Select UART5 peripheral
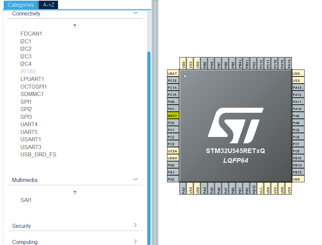Screen dimensions: 322x245 click(x=29, y=132)
